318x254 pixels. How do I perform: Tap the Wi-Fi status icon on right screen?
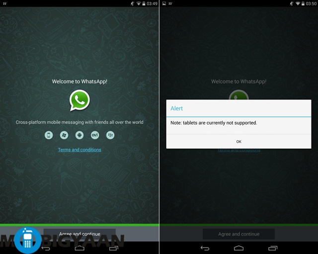[x=298, y=3]
